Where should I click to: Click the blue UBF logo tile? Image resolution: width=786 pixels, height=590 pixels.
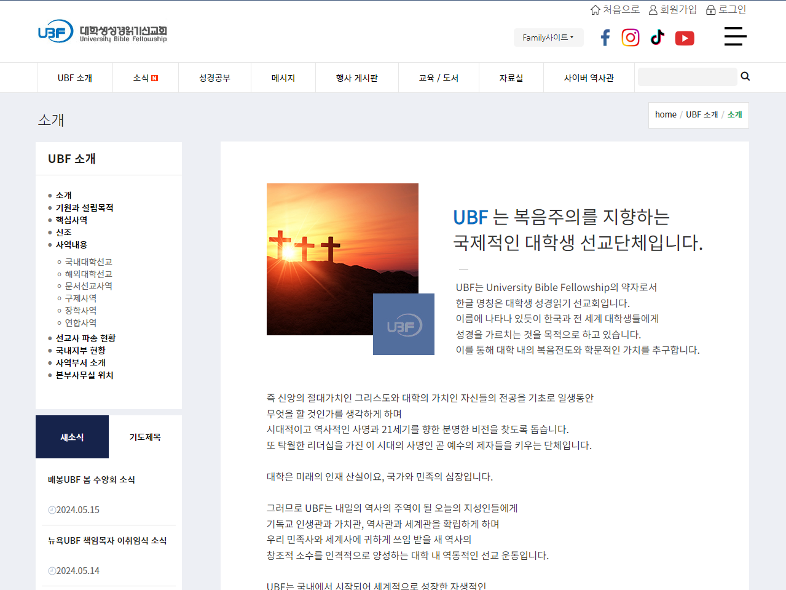(x=404, y=324)
